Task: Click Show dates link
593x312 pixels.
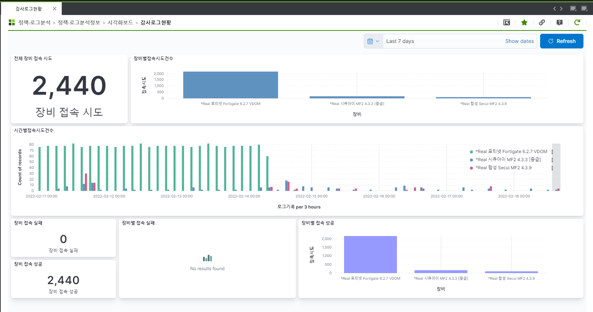Action: 520,41
